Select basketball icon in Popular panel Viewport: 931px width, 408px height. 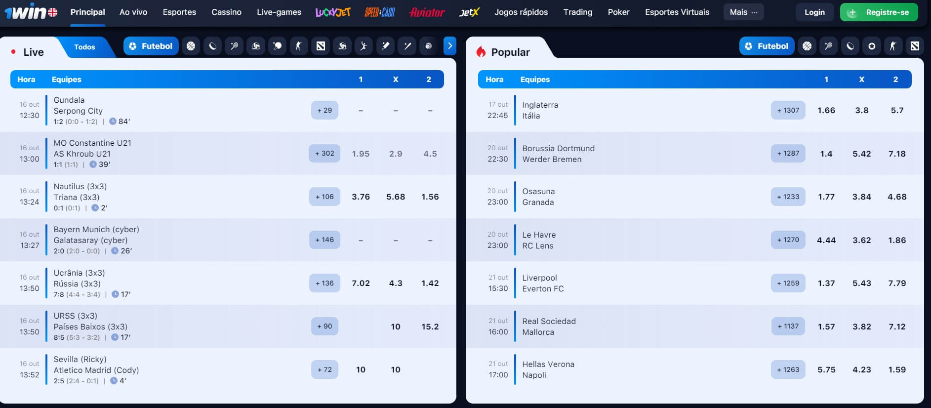[807, 46]
